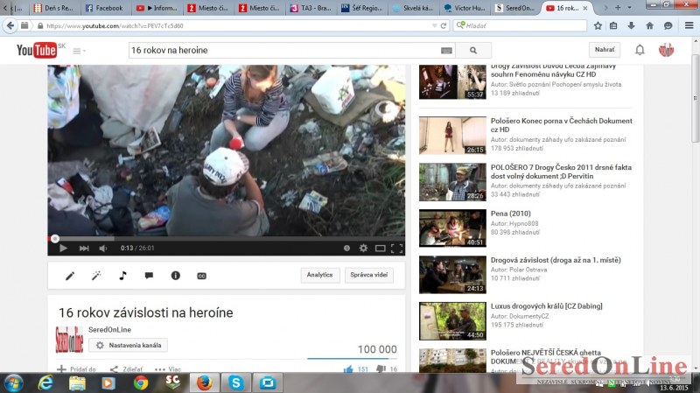Image resolution: width=700 pixels, height=393 pixels.
Task: Open annotations speech bubble tool
Action: (149, 276)
